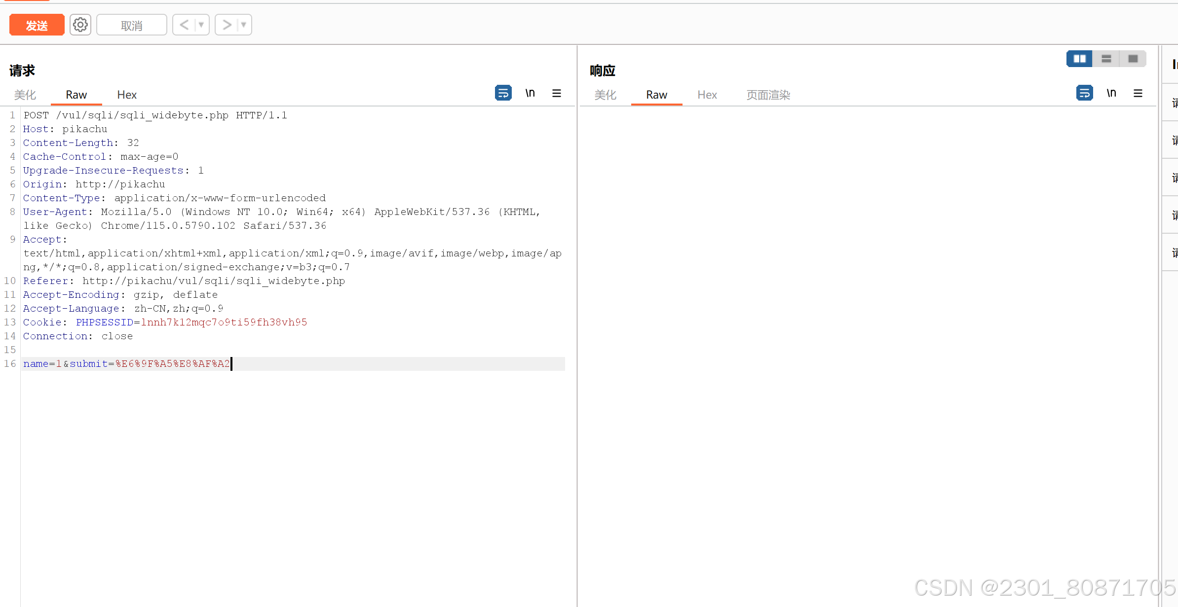Image resolution: width=1178 pixels, height=607 pixels.
Task: Select the combined tabbed layout view
Action: pos(1133,59)
